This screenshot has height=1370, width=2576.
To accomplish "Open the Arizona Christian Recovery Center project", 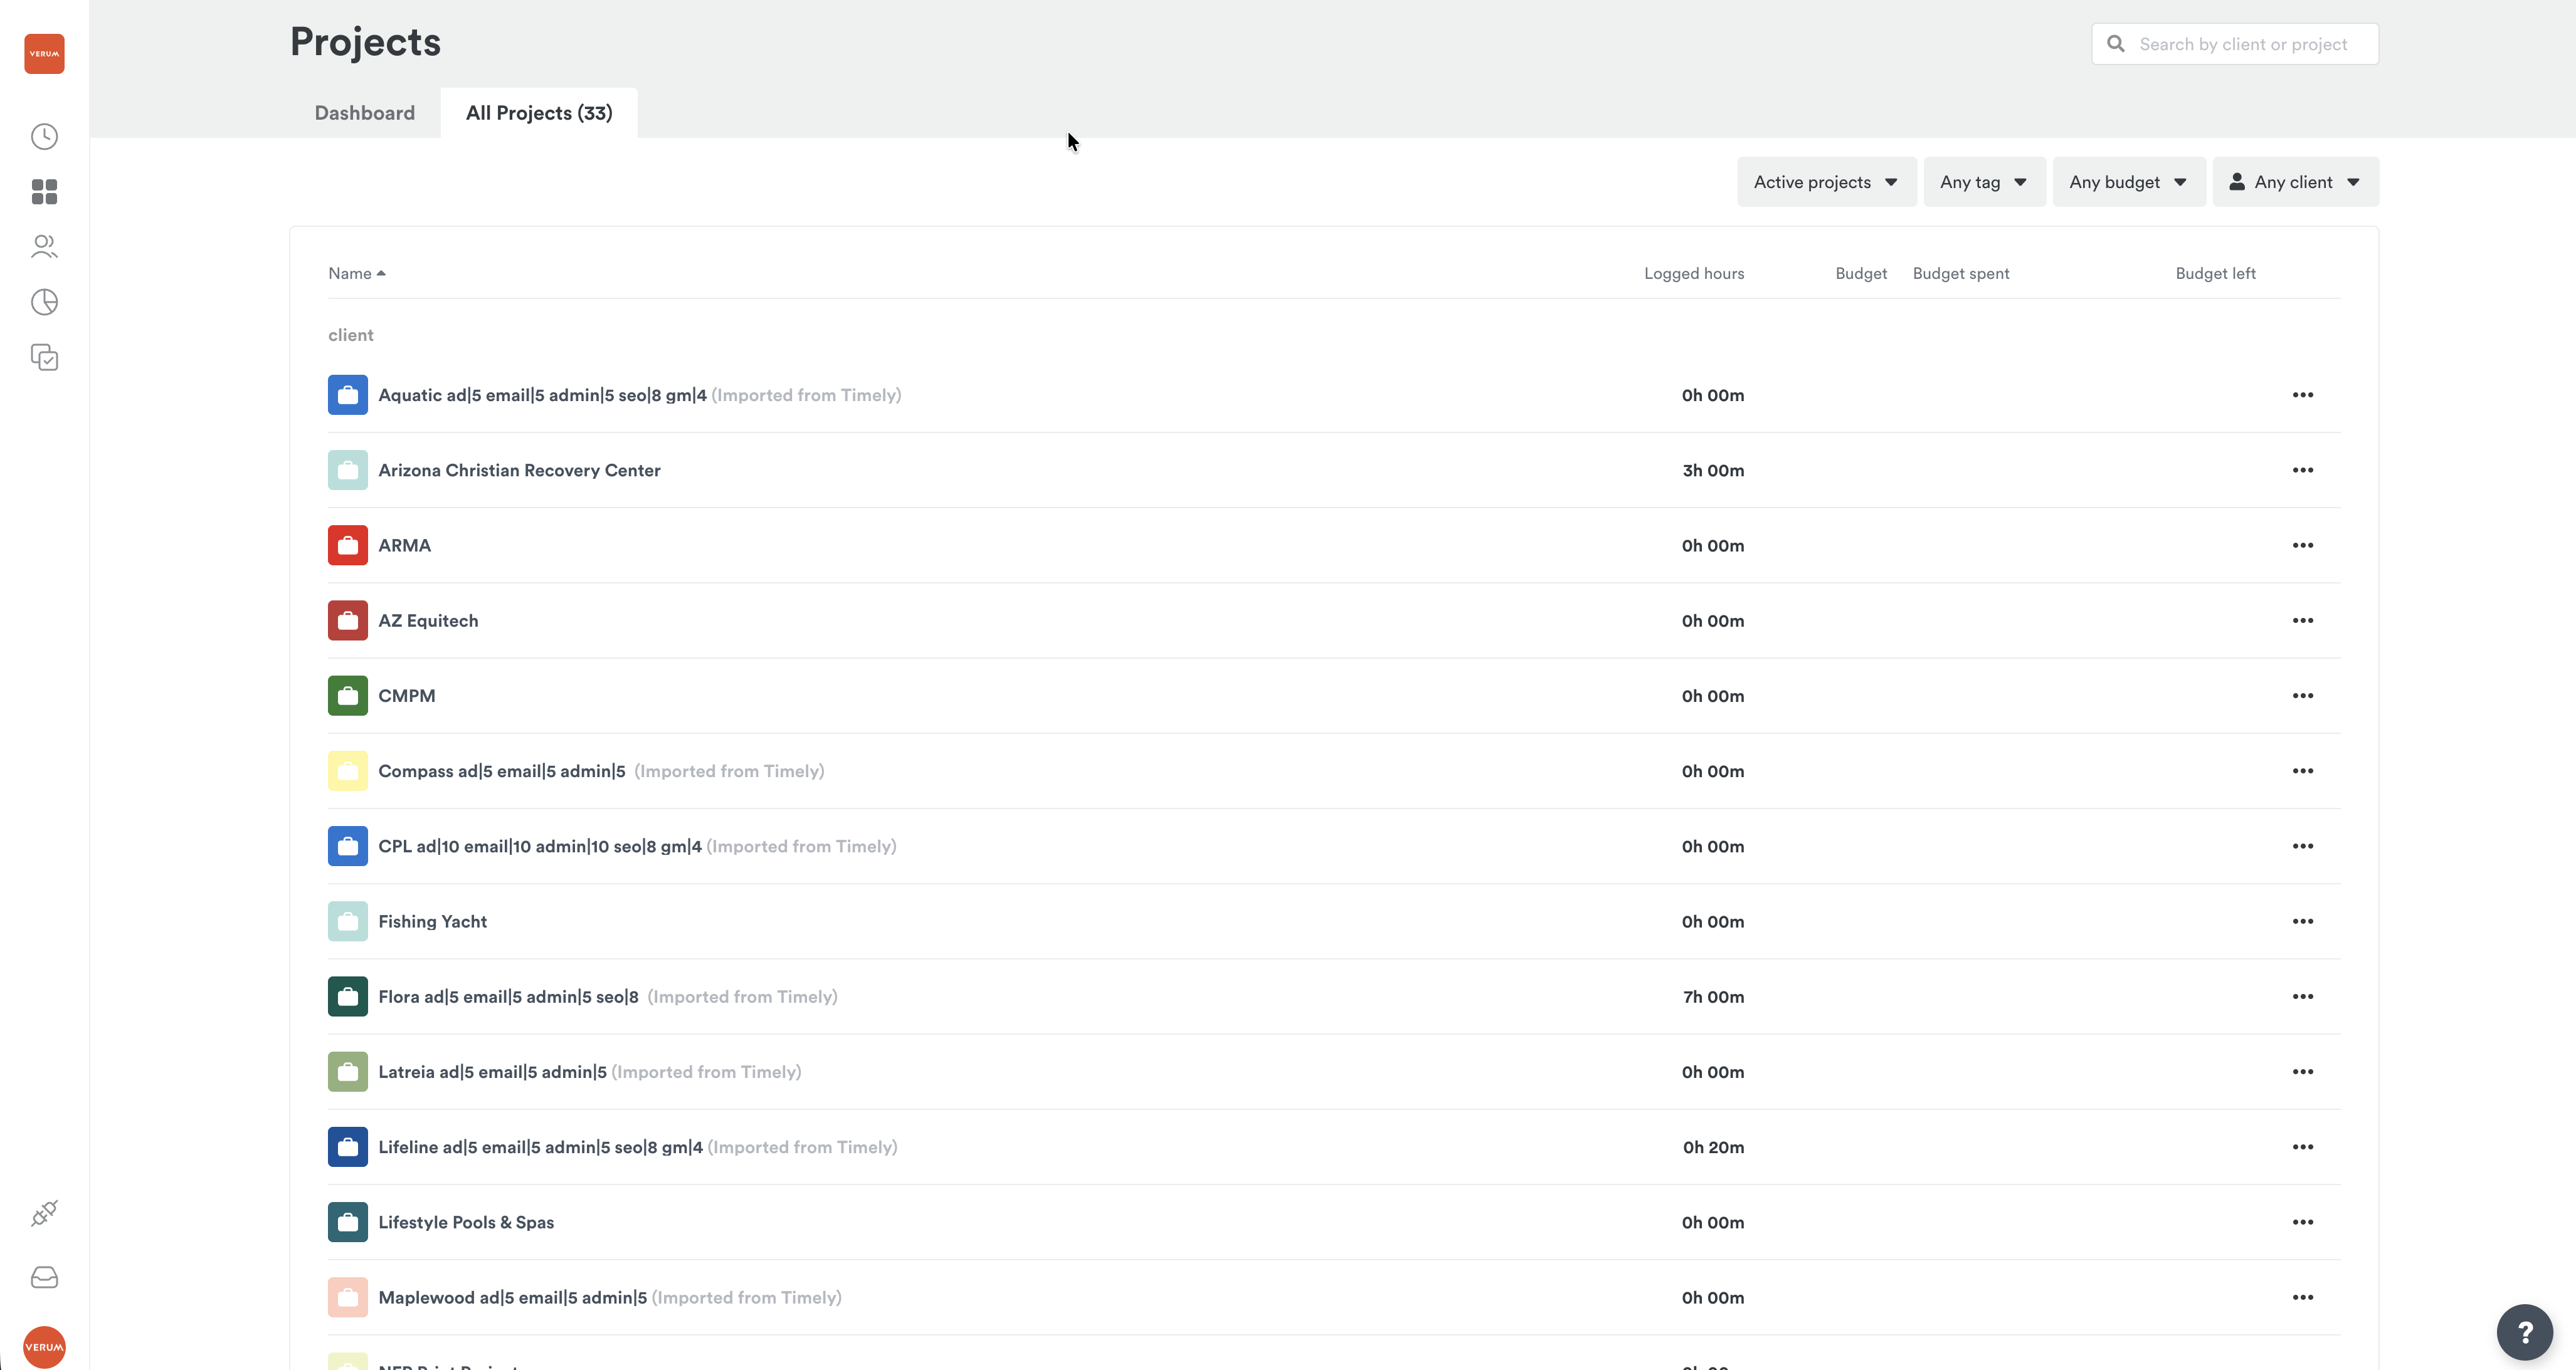I will (x=519, y=469).
